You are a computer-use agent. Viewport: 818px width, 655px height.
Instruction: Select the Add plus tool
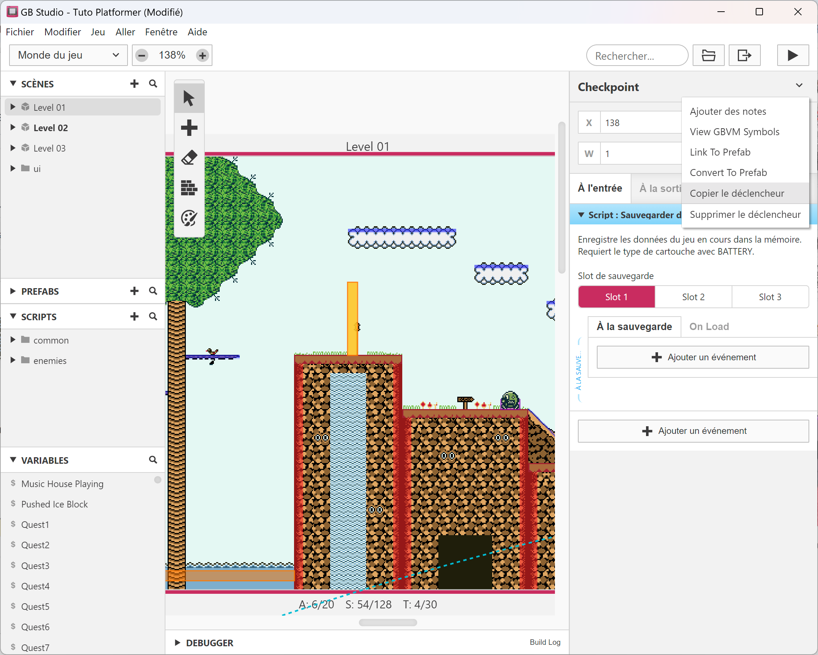pyautogui.click(x=189, y=128)
